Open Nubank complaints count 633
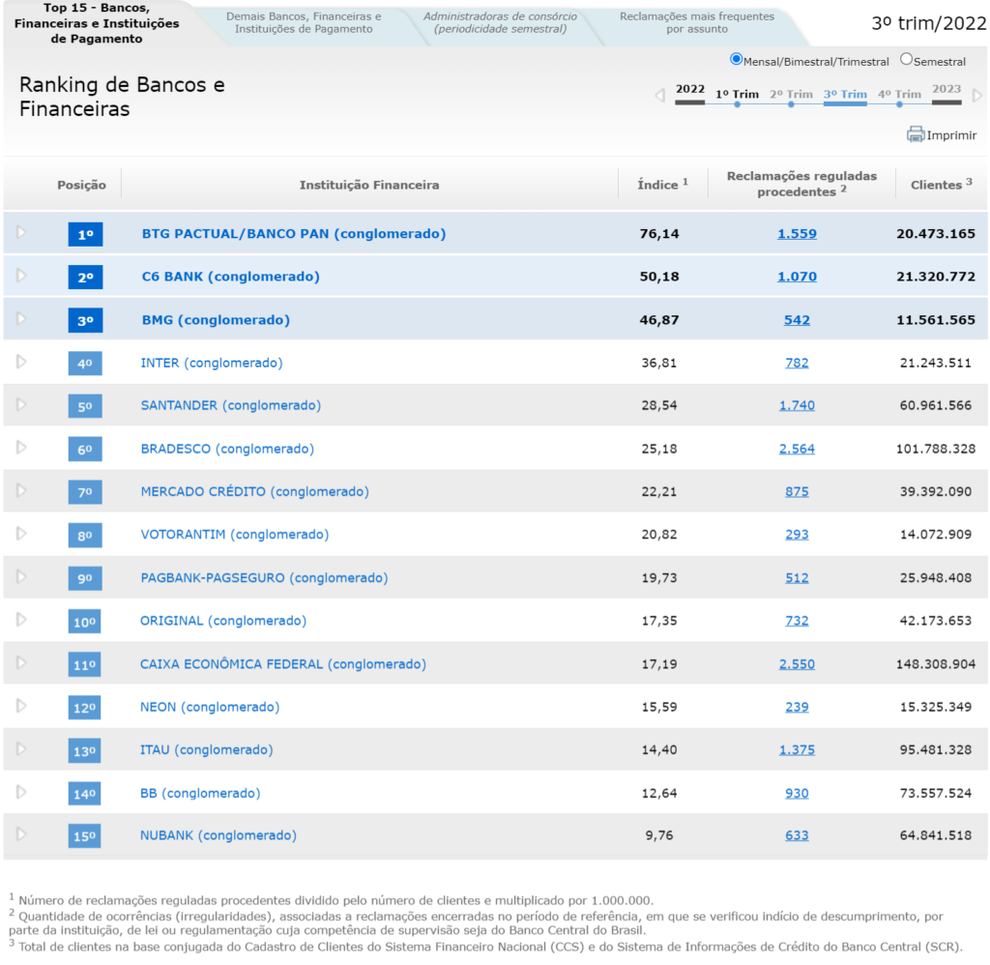The image size is (990, 965). point(797,835)
